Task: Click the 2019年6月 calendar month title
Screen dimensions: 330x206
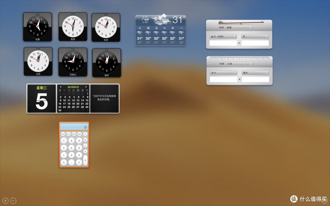Action: click(73, 87)
